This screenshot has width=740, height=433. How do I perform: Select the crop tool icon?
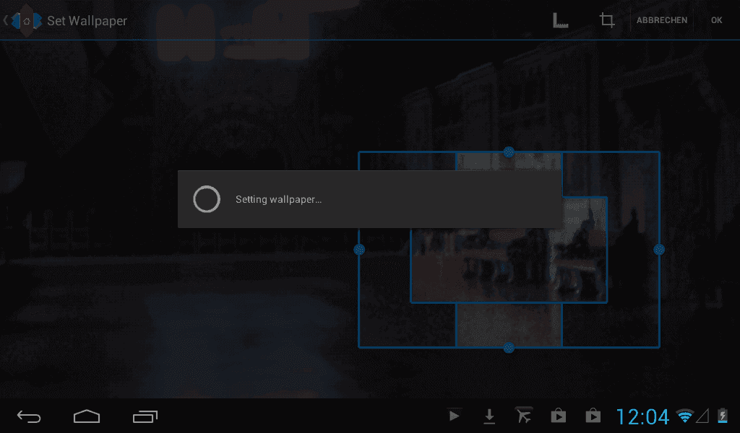(x=607, y=20)
